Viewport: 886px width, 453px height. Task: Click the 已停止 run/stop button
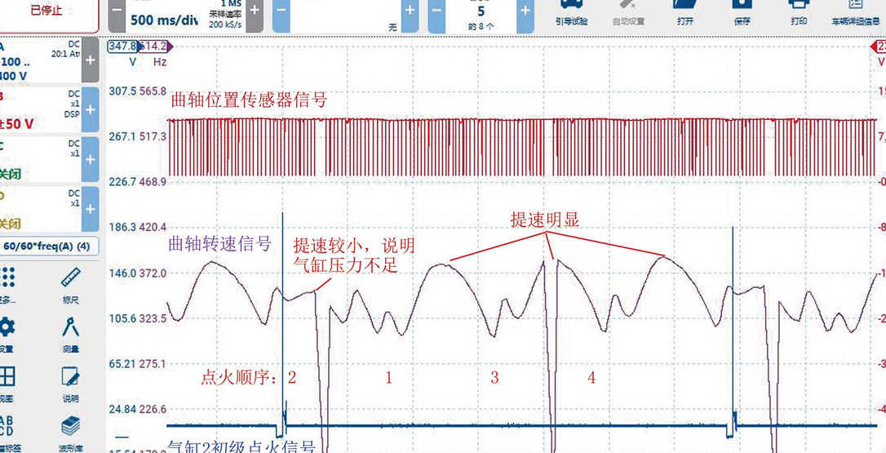(48, 14)
